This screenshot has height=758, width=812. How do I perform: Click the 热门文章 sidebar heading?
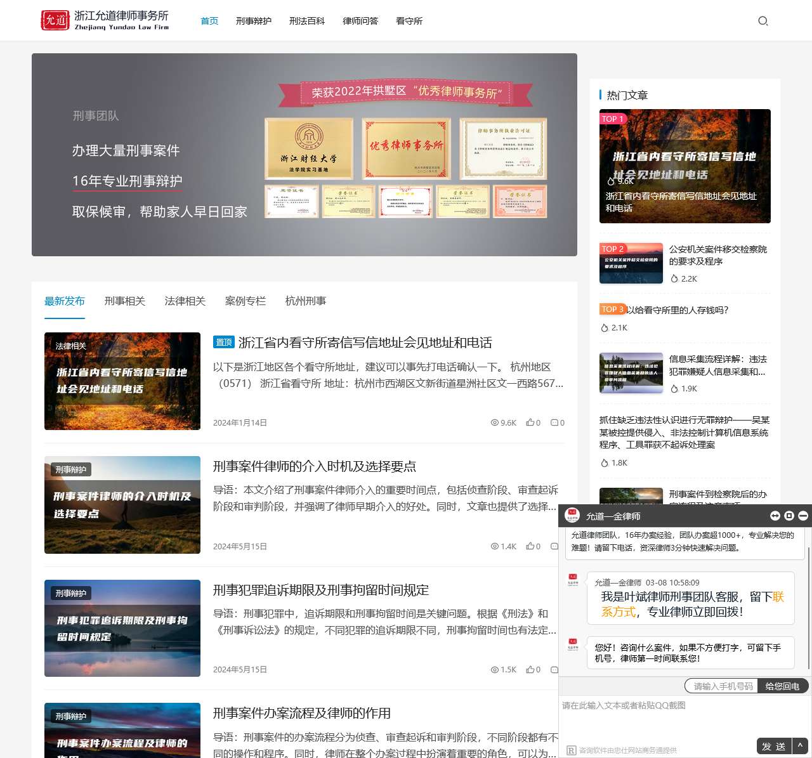tap(627, 95)
